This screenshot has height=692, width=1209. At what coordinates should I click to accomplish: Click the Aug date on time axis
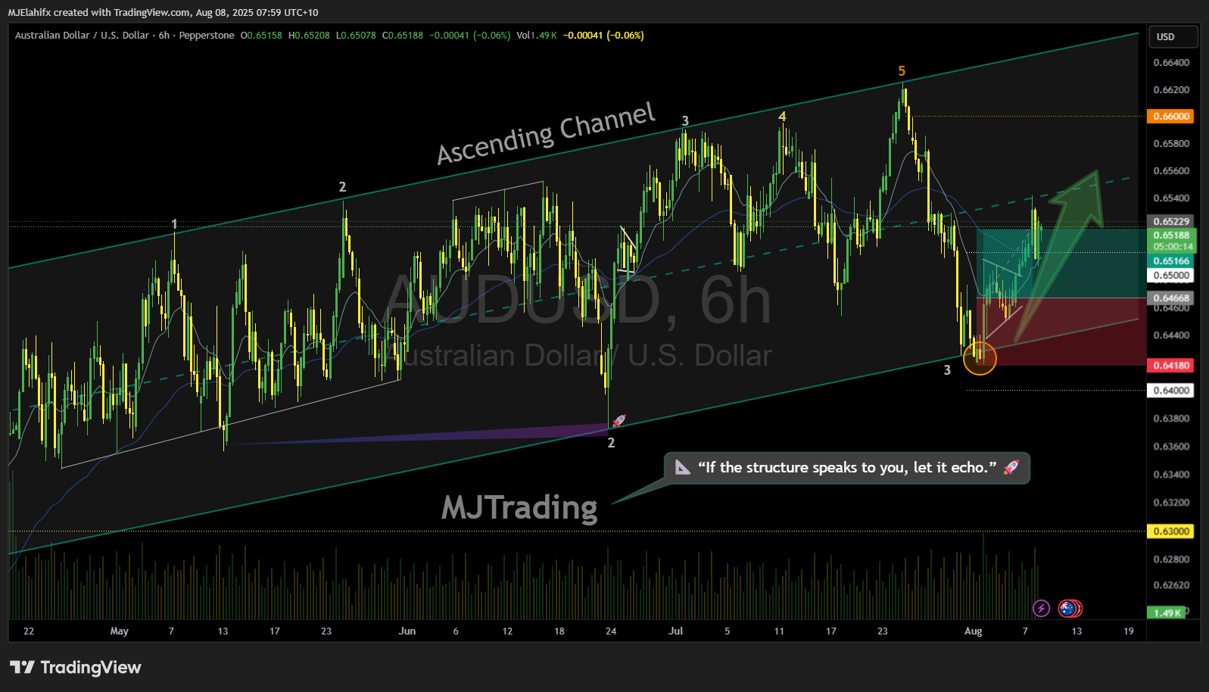click(974, 631)
